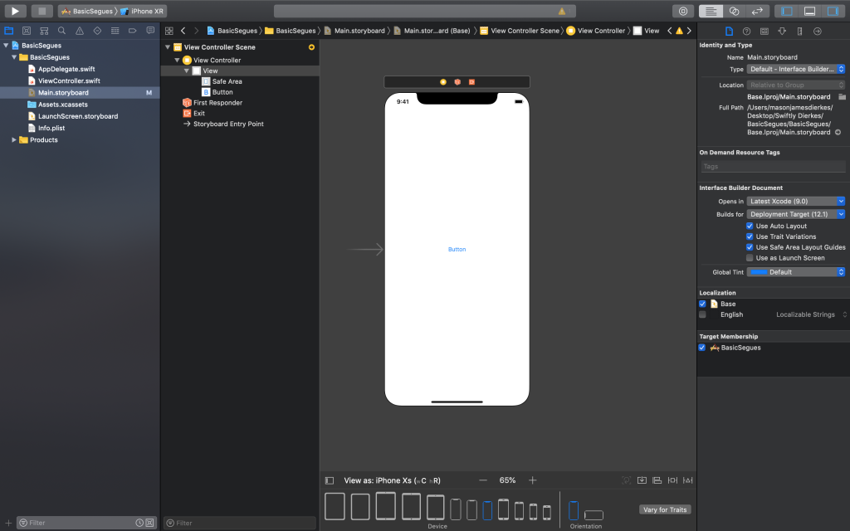Show the Attributes inspector

click(782, 32)
